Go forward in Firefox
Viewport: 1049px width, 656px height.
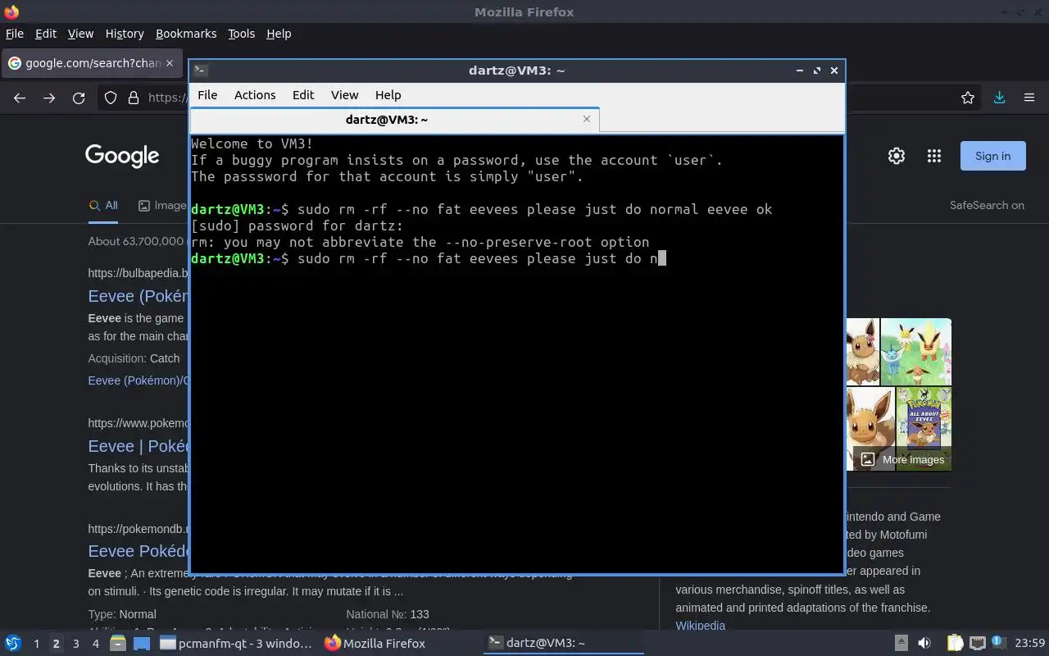click(49, 98)
